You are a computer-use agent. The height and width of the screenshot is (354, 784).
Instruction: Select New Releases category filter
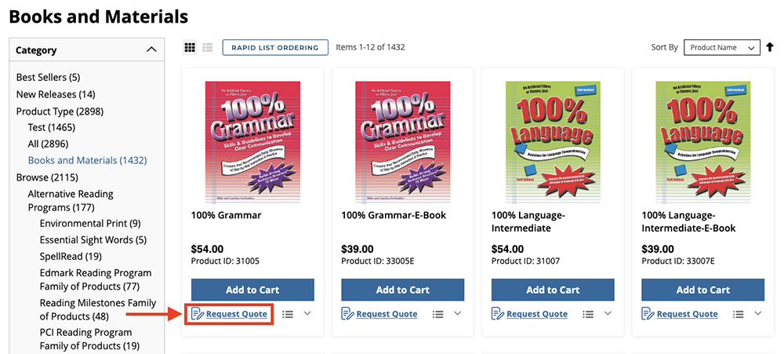pyautogui.click(x=56, y=94)
